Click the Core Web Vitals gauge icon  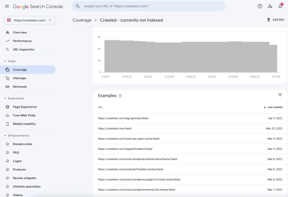(7, 115)
